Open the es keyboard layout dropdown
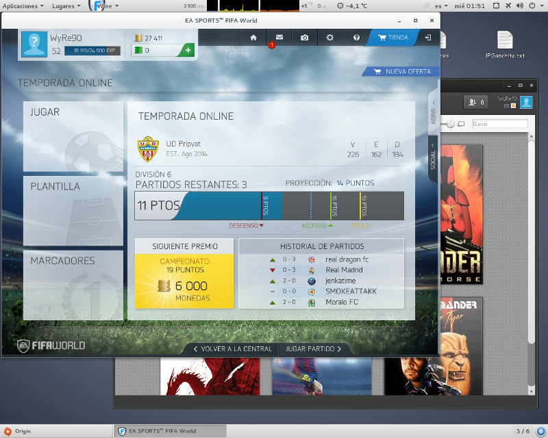The image size is (548, 438). [x=441, y=6]
